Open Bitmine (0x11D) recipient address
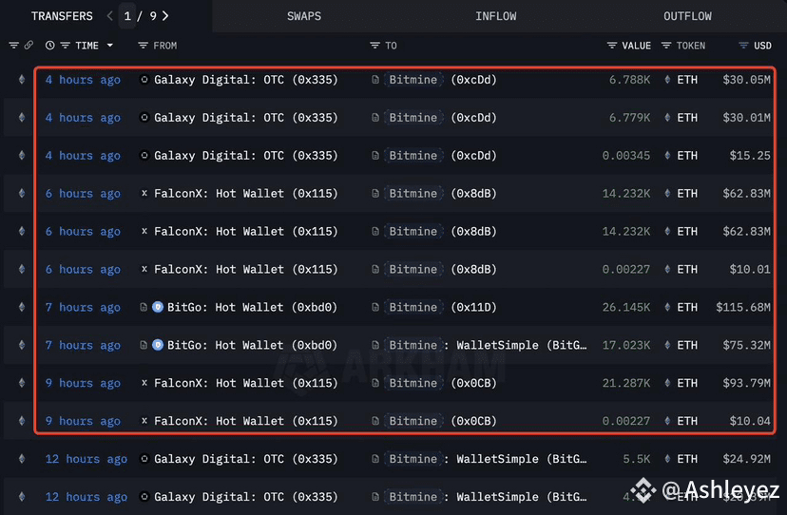The height and width of the screenshot is (515, 787). (443, 307)
